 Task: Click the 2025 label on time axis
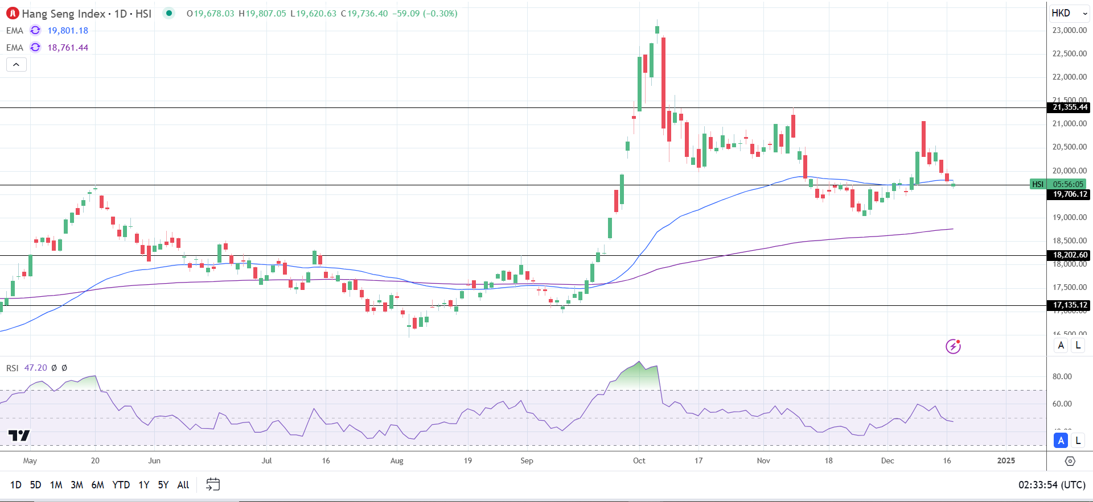(x=1006, y=461)
